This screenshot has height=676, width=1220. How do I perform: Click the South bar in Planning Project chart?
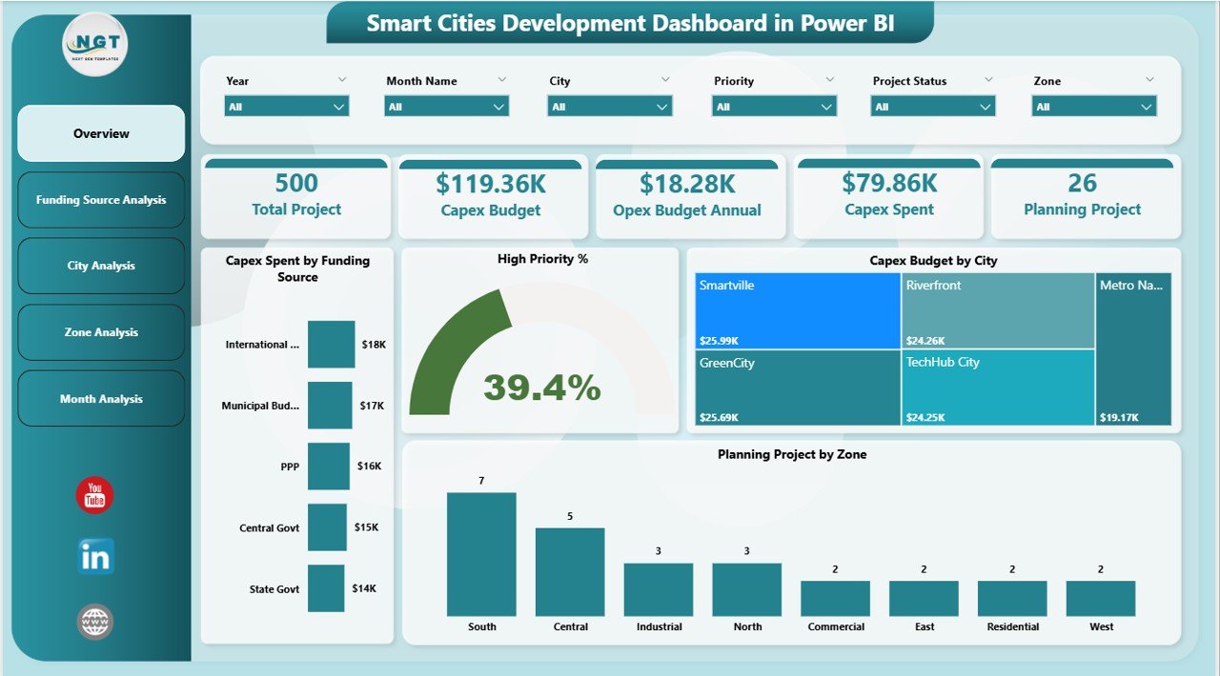(481, 552)
